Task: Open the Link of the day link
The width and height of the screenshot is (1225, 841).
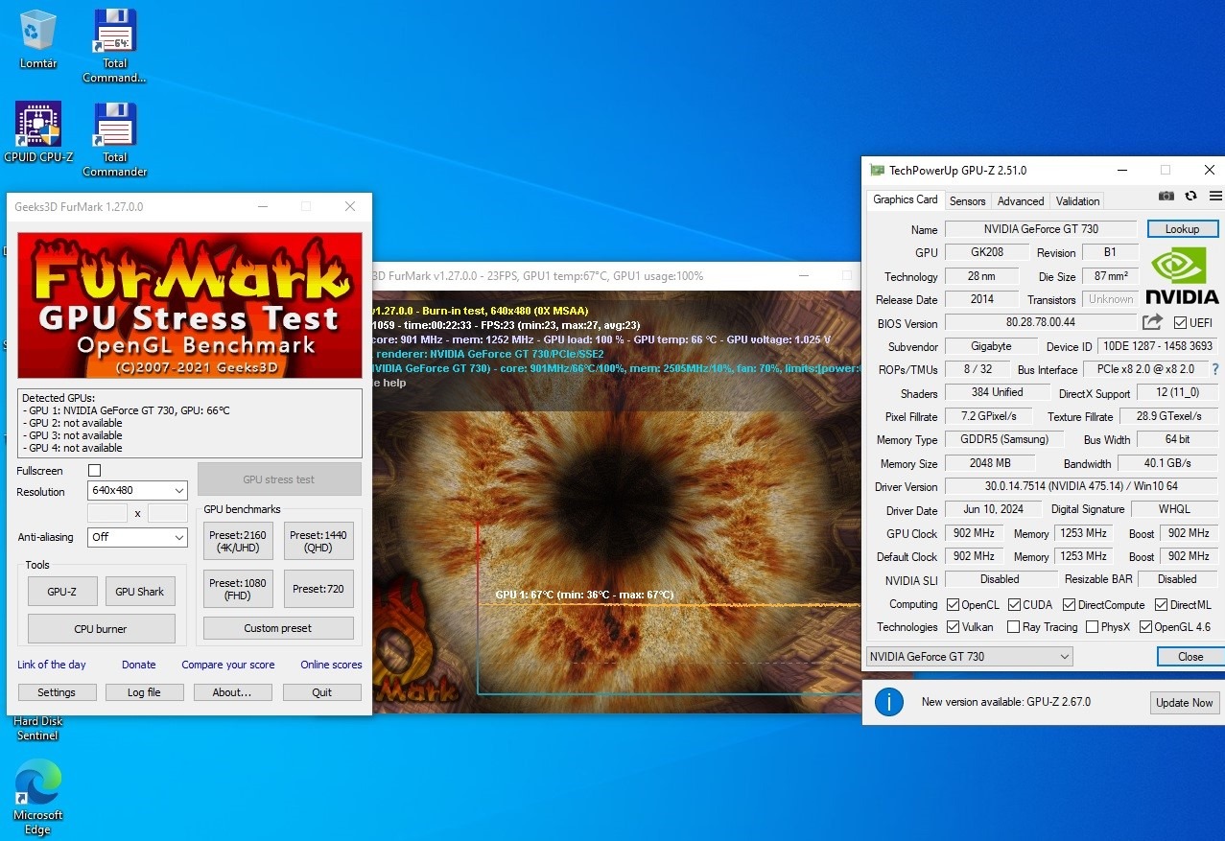Action: pyautogui.click(x=52, y=665)
